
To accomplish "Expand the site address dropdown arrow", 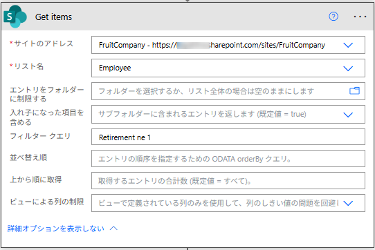I will click(348, 45).
